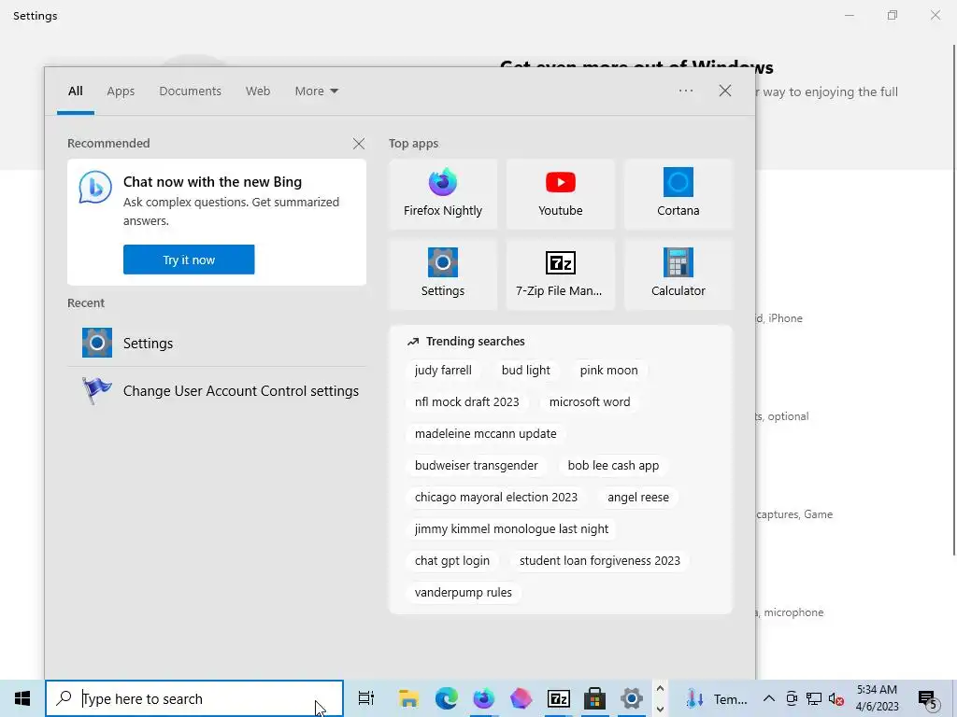Search trending madeleine mccann update

pos(486,433)
